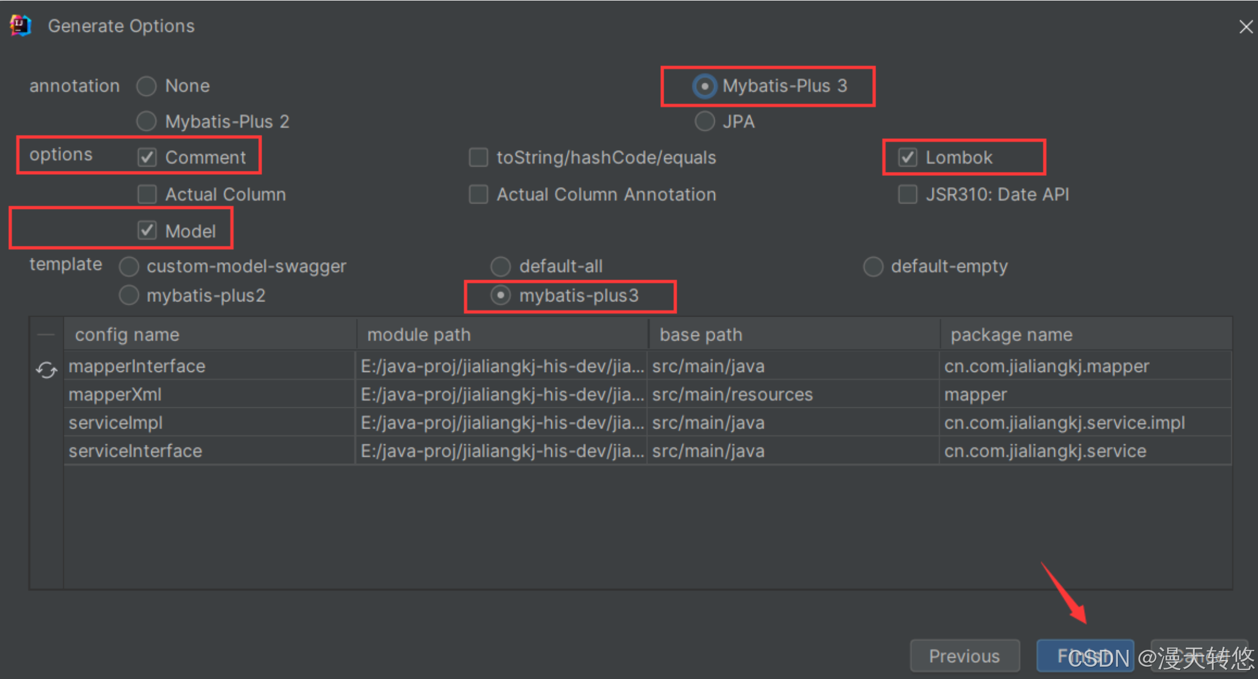This screenshot has height=679, width=1258.
Task: Check JSR310: Date API option
Action: [907, 194]
